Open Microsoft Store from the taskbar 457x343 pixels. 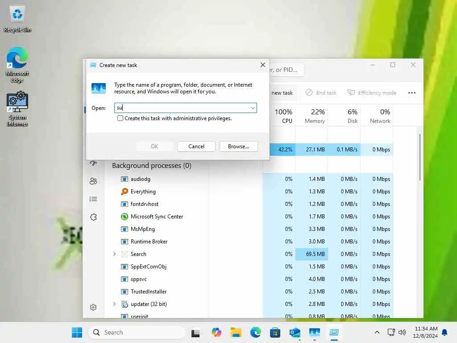click(x=275, y=332)
